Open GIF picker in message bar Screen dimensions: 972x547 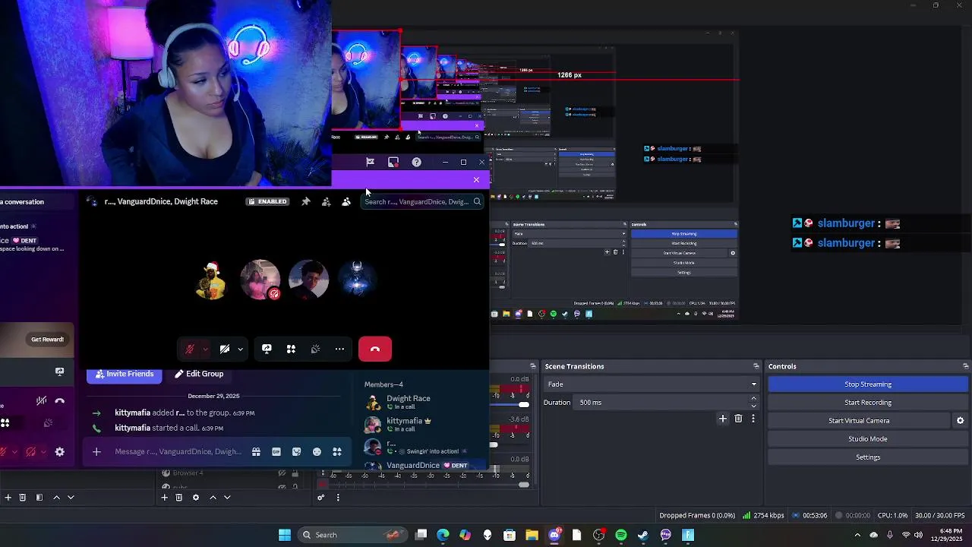coord(276,452)
